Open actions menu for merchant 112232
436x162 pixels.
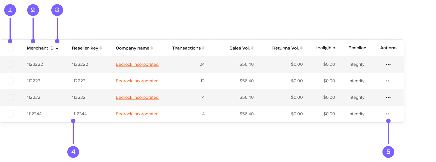(388, 97)
